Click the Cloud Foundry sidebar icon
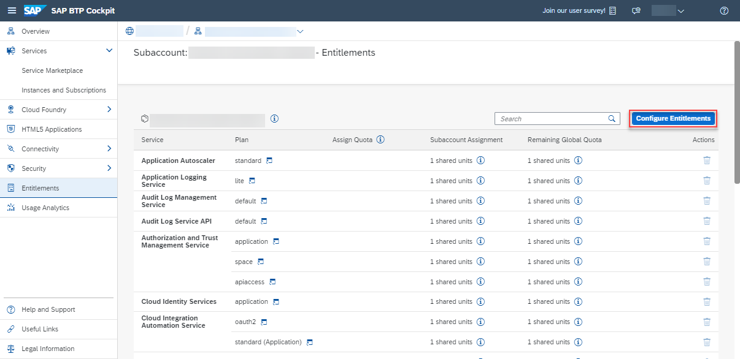 10,110
